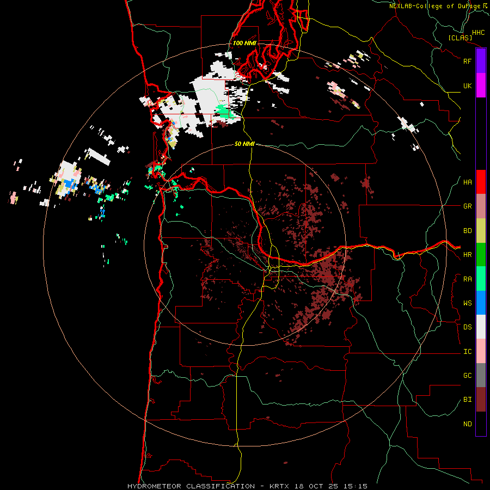Click the HA red legend swatch
Image resolution: width=490 pixels, height=490 pixels.
(x=481, y=182)
